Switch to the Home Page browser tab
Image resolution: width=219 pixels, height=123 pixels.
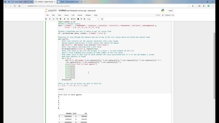coord(22,2)
